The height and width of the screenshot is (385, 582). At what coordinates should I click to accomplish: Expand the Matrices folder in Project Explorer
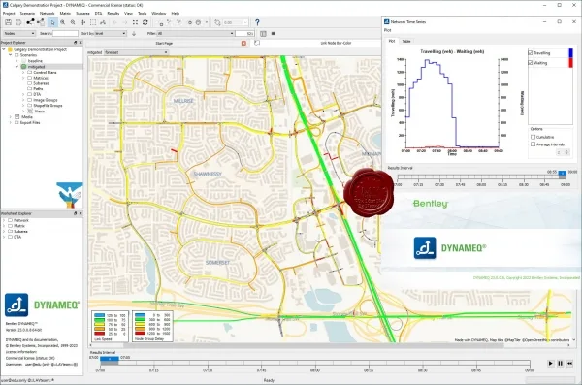23,78
